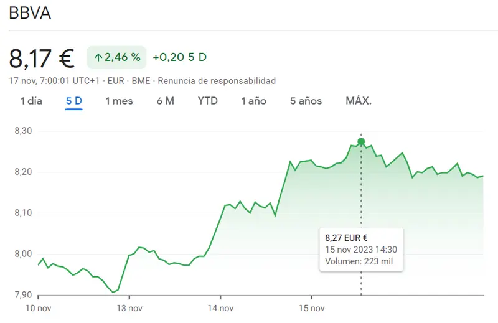Open the MÁX. chart range

[x=359, y=101]
